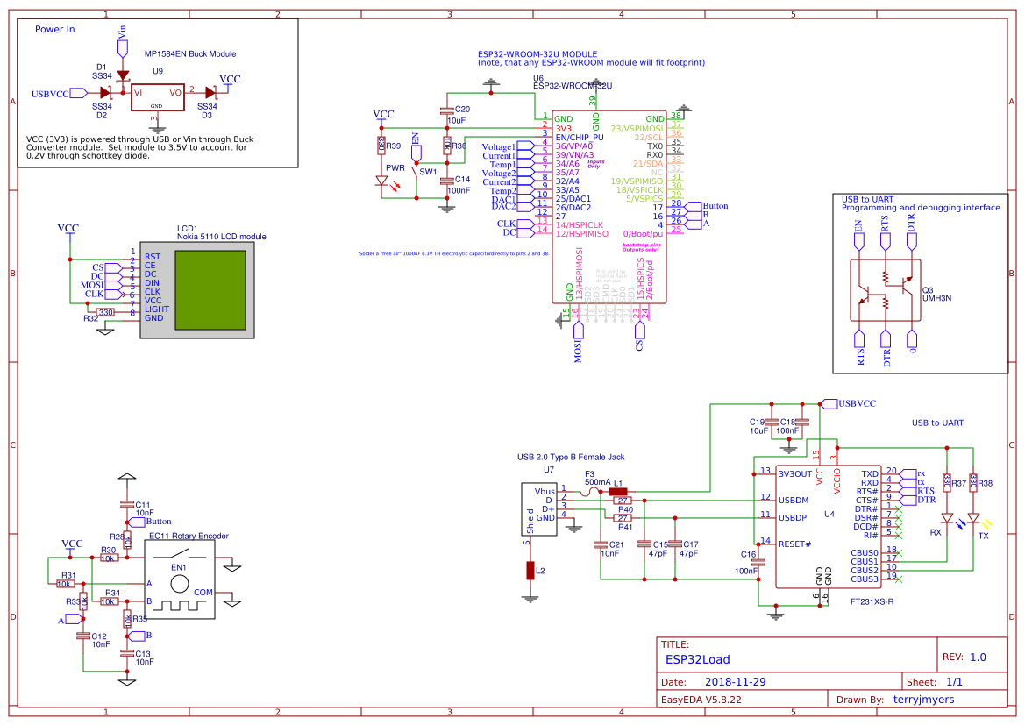Viewport: 1025px width, 725px height.
Task: Select inductor L1 on Vbus line
Action: click(618, 492)
